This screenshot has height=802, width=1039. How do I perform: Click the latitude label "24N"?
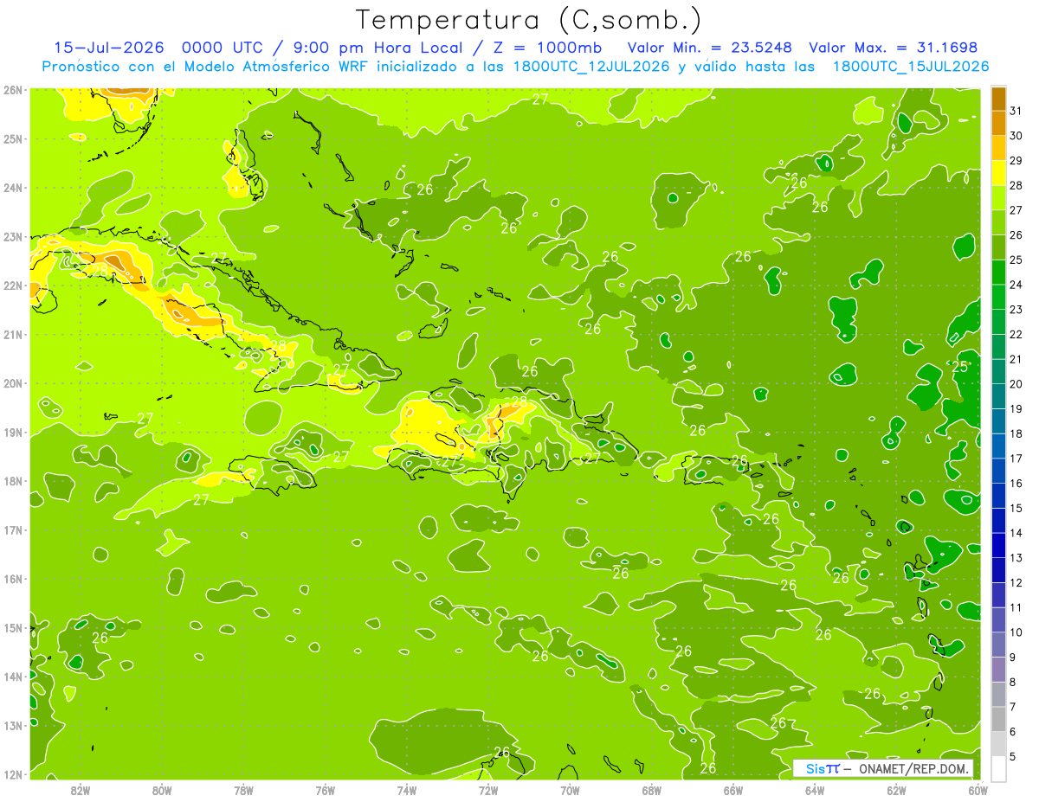point(12,188)
